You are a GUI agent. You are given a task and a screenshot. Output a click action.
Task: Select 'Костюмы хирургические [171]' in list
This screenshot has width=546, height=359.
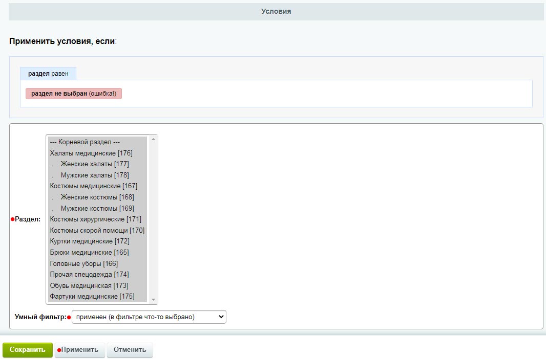tap(95, 219)
